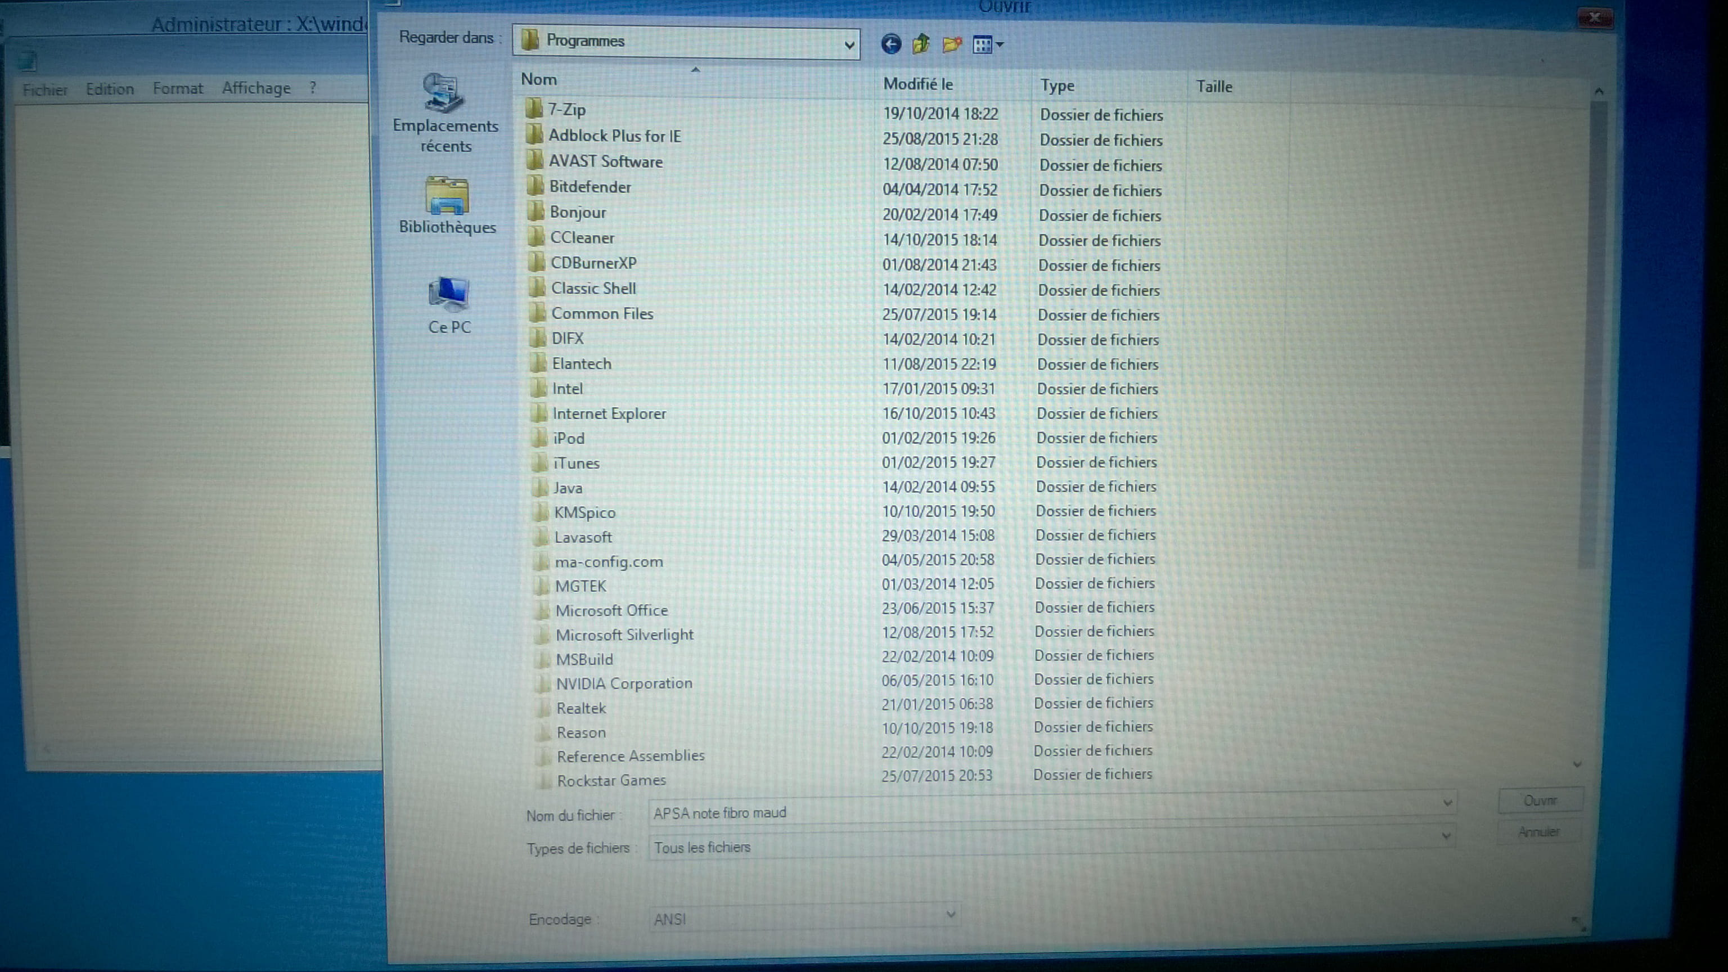Click the 19/10/2014 18:22 date cell
The width and height of the screenshot is (1728, 972).
point(940,114)
